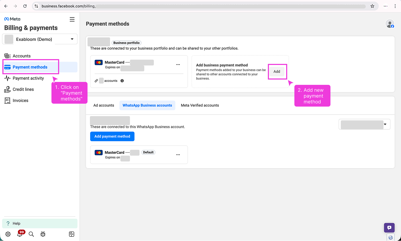
Task: Click the browser back arrow
Action: pyautogui.click(x=6, y=6)
